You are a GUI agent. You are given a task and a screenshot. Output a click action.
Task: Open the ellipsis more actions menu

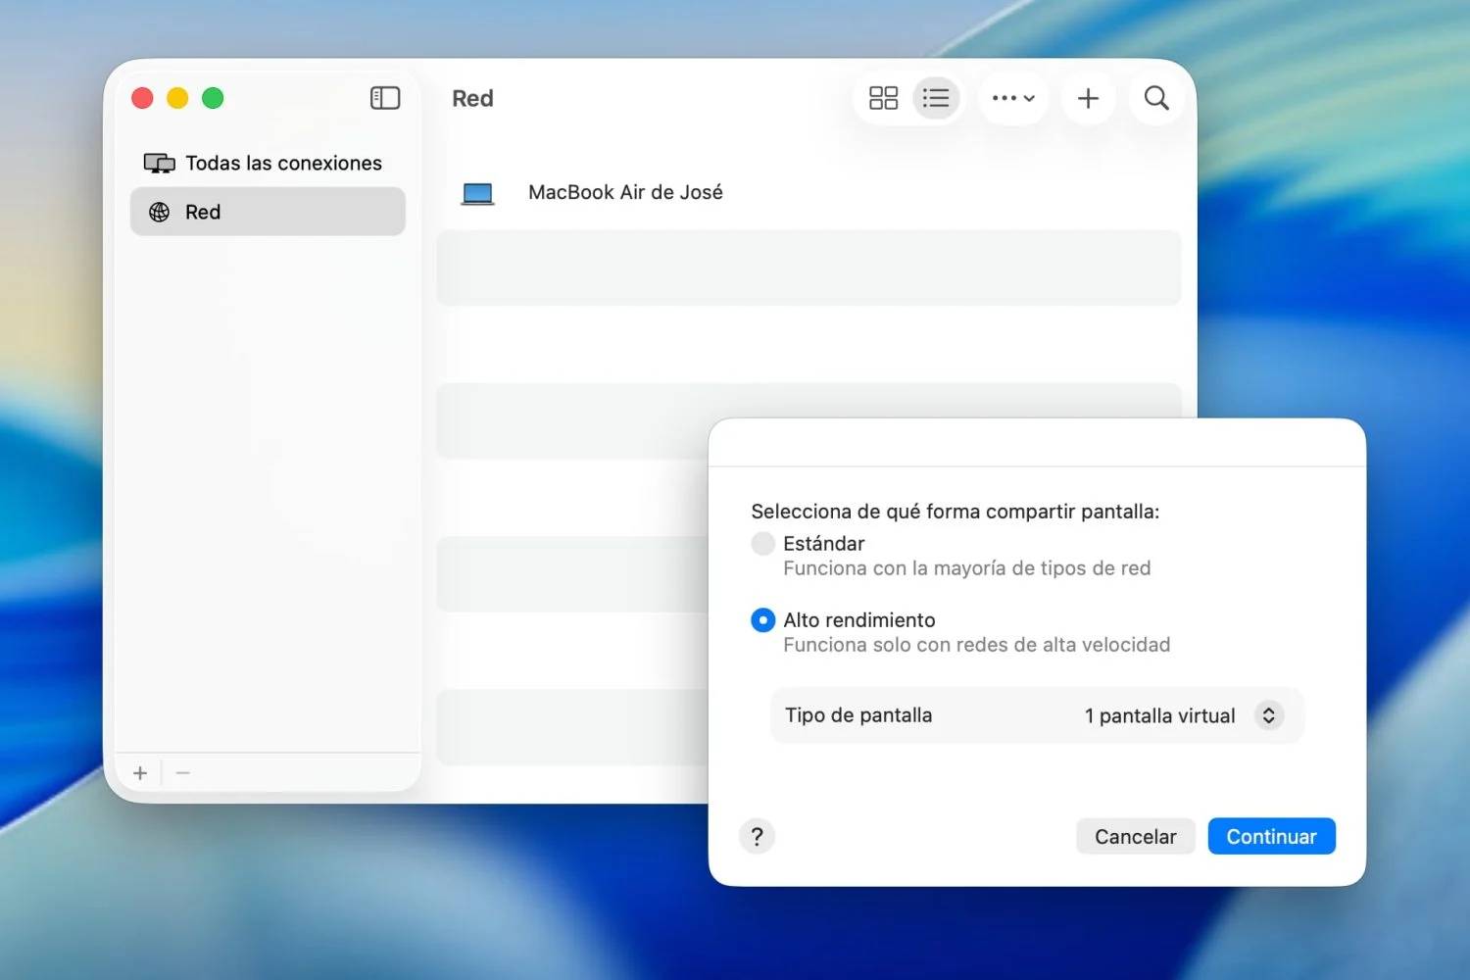pos(1013,98)
